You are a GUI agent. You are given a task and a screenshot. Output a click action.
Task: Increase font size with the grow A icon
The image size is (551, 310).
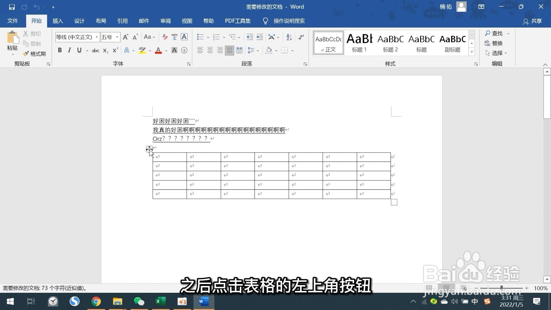point(125,37)
